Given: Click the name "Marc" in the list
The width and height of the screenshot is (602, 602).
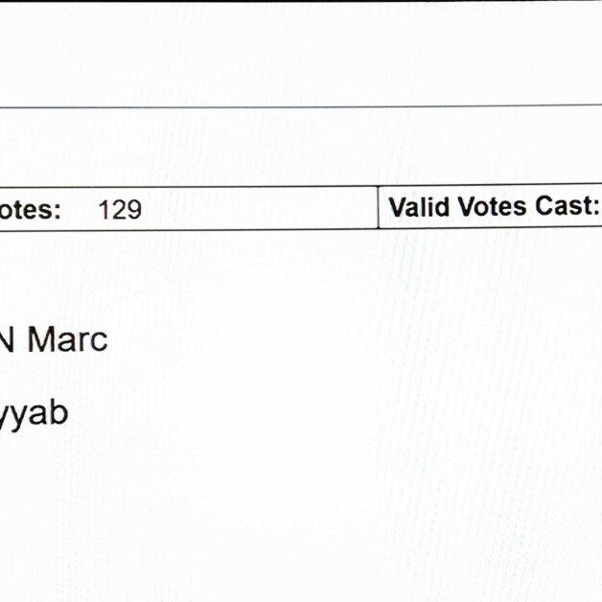Looking at the screenshot, I should click(x=67, y=339).
